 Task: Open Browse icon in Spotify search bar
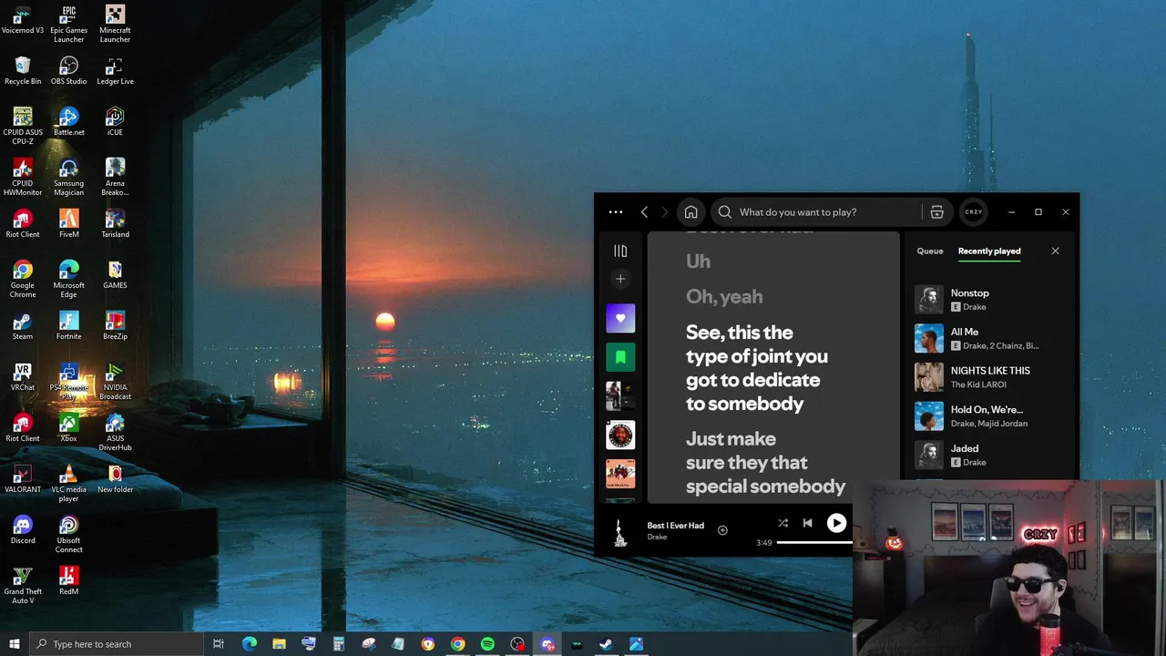(936, 212)
